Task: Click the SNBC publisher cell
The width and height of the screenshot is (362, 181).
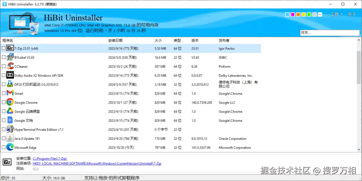Action: [223, 58]
